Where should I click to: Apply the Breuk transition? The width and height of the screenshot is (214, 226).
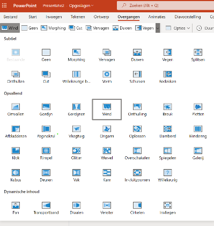point(167,110)
